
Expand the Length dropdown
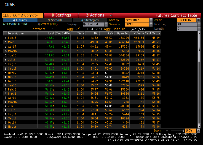point(199,29)
